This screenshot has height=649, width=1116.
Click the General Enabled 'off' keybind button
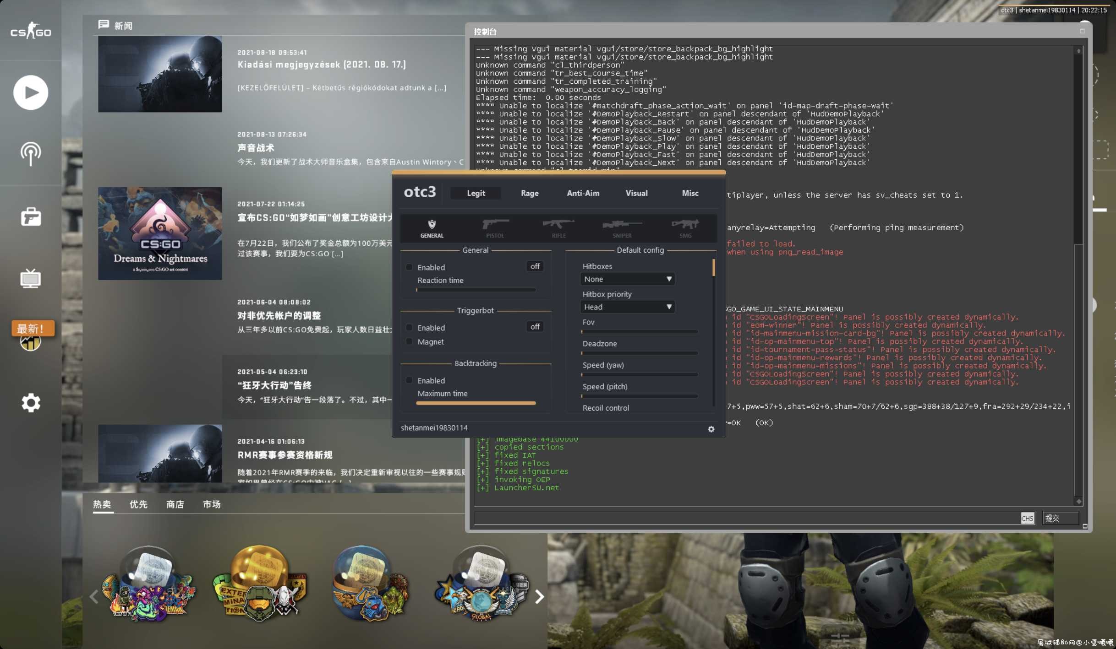tap(535, 266)
